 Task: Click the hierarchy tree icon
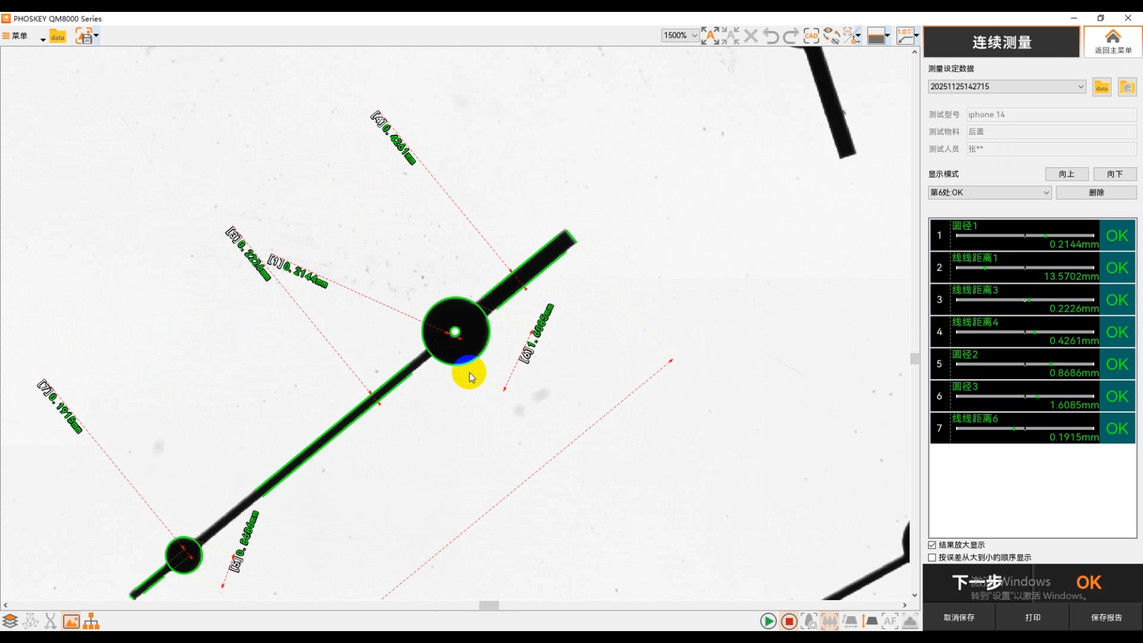click(x=91, y=622)
